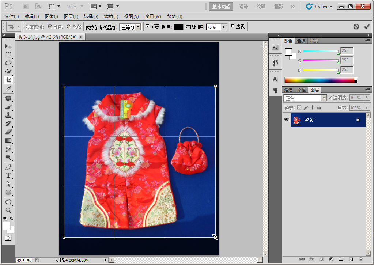
Task: Select the Brush tool
Action: click(x=8, y=107)
